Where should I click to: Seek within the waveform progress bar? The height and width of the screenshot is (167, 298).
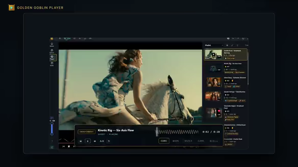coord(178,132)
